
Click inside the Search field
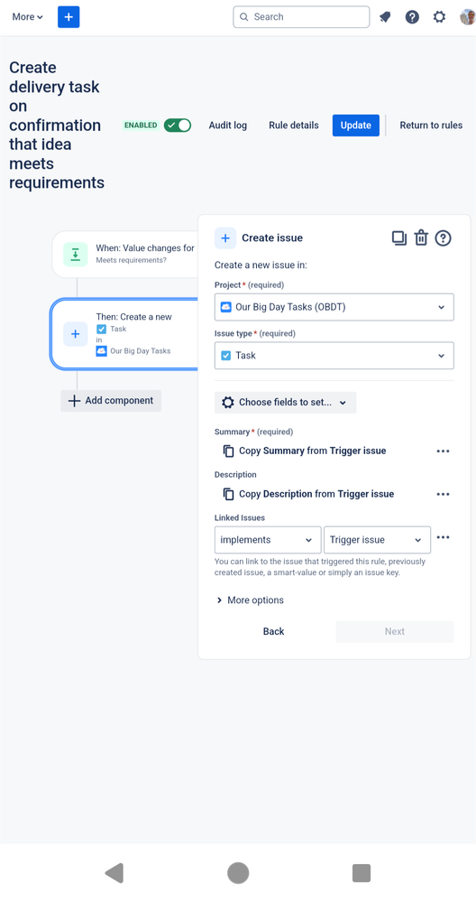[301, 17]
